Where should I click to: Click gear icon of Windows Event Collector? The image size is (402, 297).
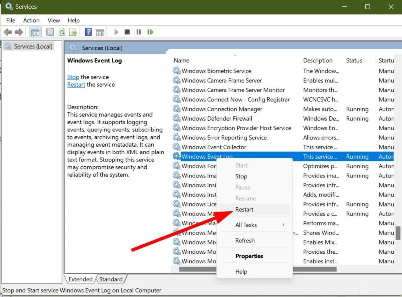click(176, 147)
